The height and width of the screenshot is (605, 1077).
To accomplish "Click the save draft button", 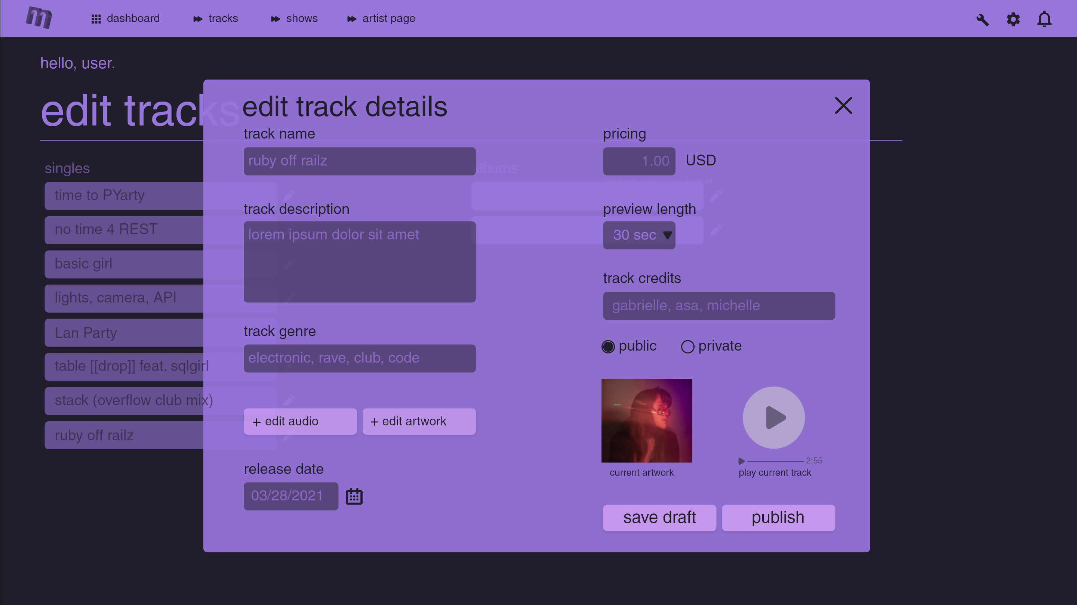I will (659, 518).
